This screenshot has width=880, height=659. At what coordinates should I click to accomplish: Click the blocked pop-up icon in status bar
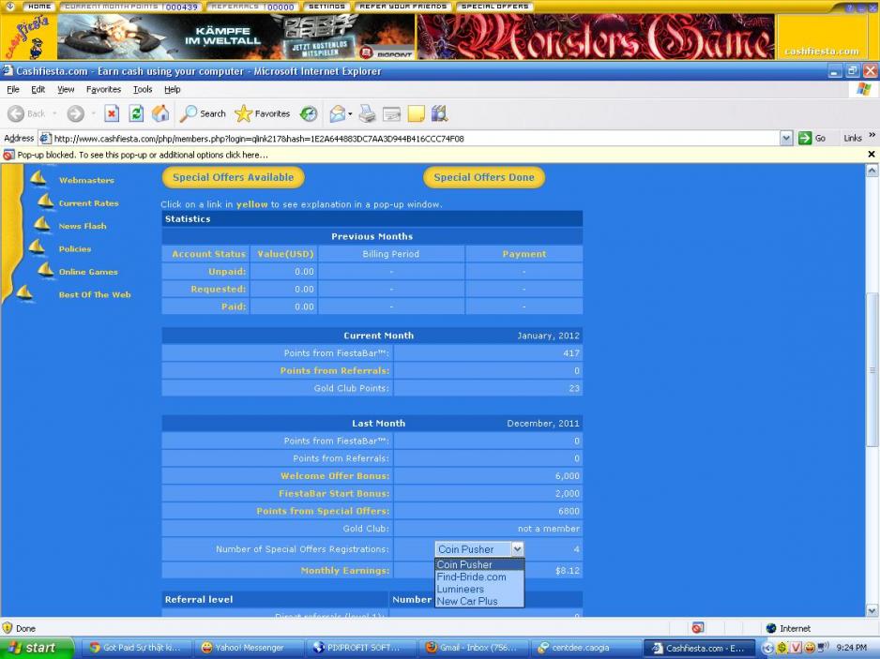pyautogui.click(x=698, y=628)
